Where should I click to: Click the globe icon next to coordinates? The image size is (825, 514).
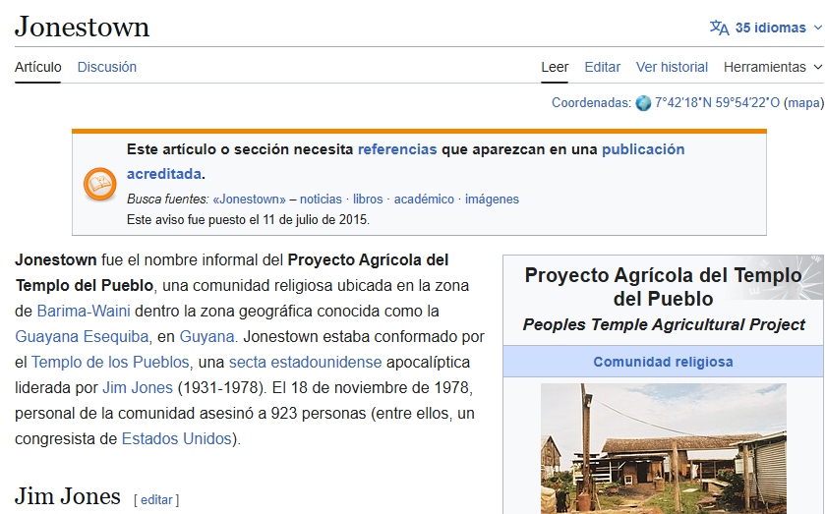click(643, 103)
